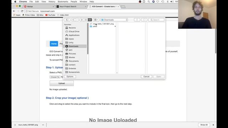Select the ICO Convert tab
This screenshot has width=228, height=128.
104,6
